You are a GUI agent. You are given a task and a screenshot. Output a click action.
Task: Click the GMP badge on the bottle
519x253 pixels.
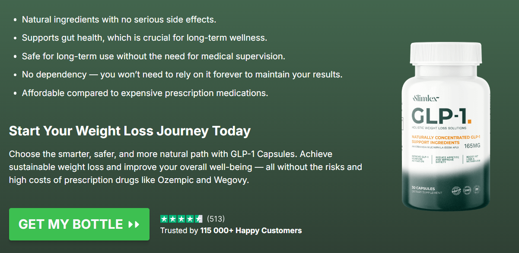coord(467,190)
